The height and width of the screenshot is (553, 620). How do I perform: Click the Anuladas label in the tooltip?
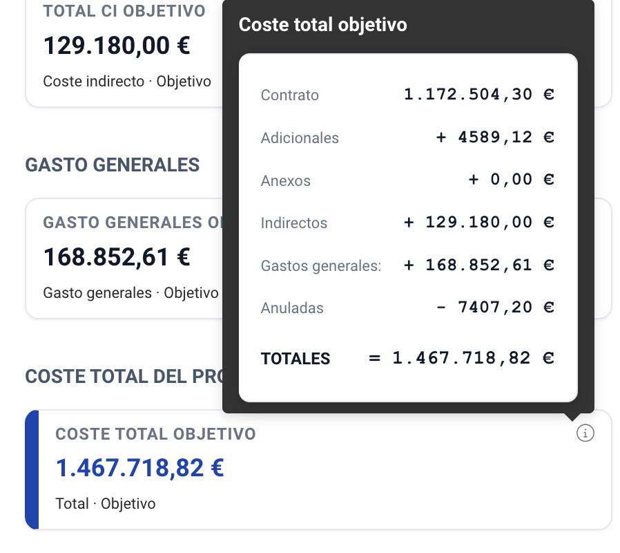[x=291, y=308]
